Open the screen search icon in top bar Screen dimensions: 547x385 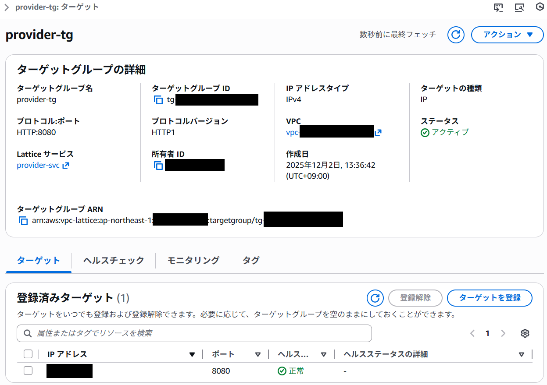pyautogui.click(x=519, y=7)
